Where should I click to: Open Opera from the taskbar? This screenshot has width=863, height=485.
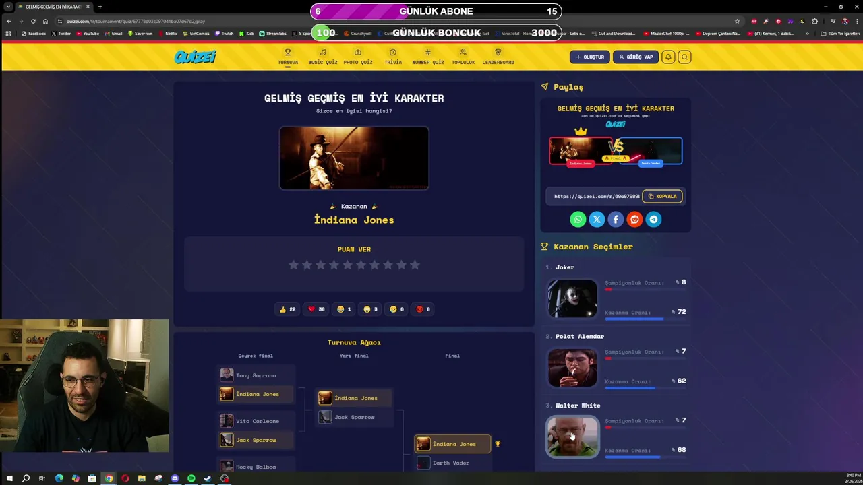pos(125,478)
